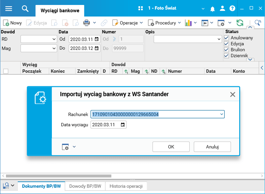
Task: Click the Edycja toolbar button
Action: tap(36, 23)
